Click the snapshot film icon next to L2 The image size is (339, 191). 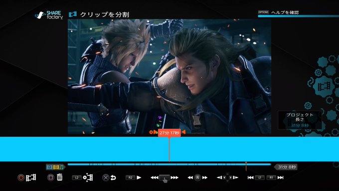(88, 178)
